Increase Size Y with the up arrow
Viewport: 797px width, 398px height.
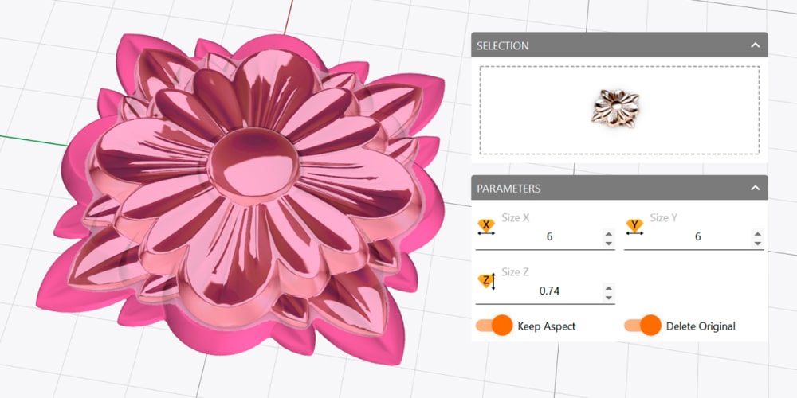pos(758,233)
